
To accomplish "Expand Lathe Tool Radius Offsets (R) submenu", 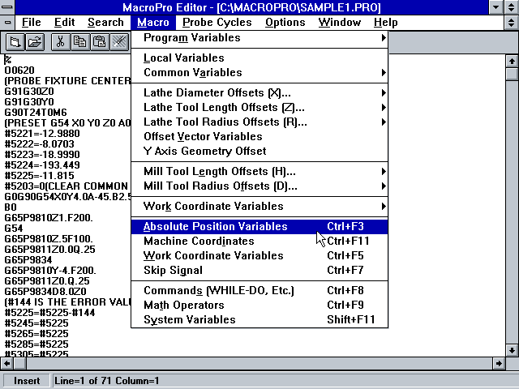I will 259,122.
